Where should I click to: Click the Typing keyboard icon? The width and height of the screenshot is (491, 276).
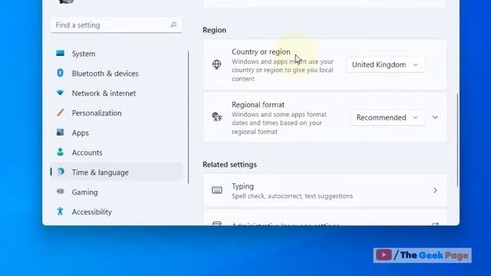pyautogui.click(x=216, y=190)
